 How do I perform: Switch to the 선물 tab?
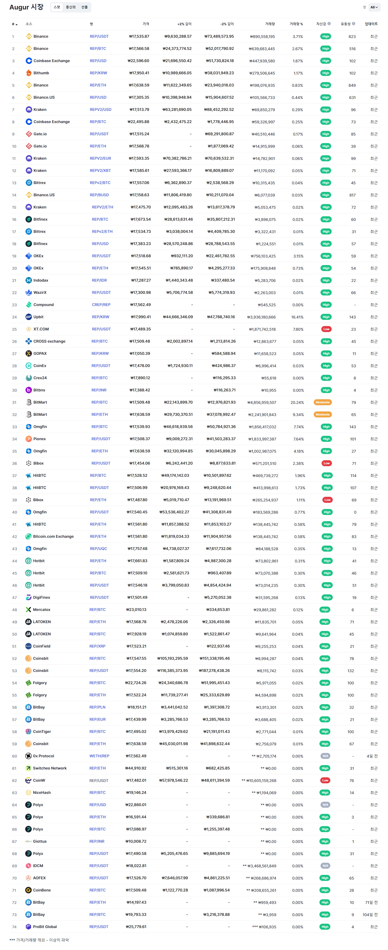[85, 7]
